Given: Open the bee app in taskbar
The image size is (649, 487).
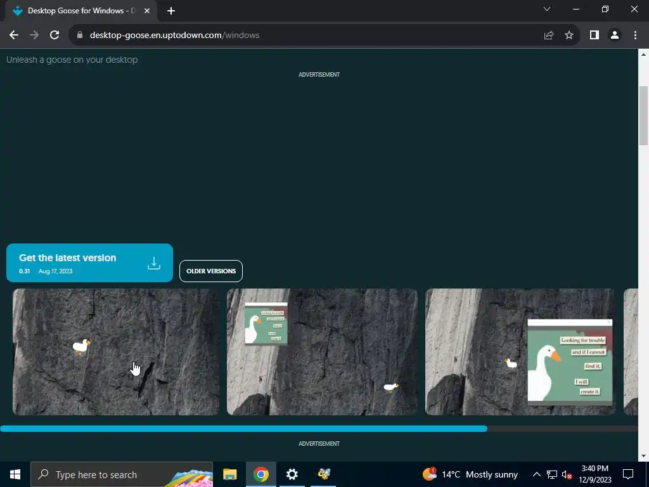Looking at the screenshot, I should 324,474.
